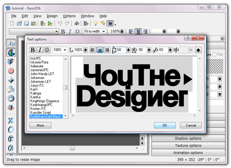Adjust the aspect ratio 100% stepper in dialog

(85, 50)
